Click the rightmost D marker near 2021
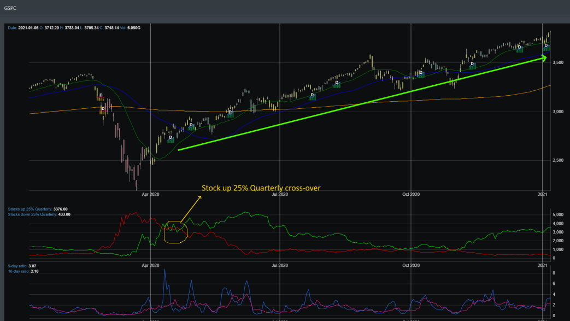The image size is (570, 321). tap(545, 46)
